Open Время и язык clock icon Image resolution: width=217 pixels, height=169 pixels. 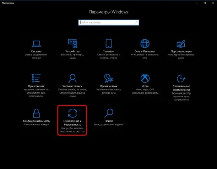pos(108,78)
